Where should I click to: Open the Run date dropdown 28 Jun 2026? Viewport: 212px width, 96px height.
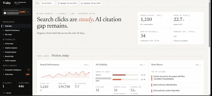[x=47, y=3]
